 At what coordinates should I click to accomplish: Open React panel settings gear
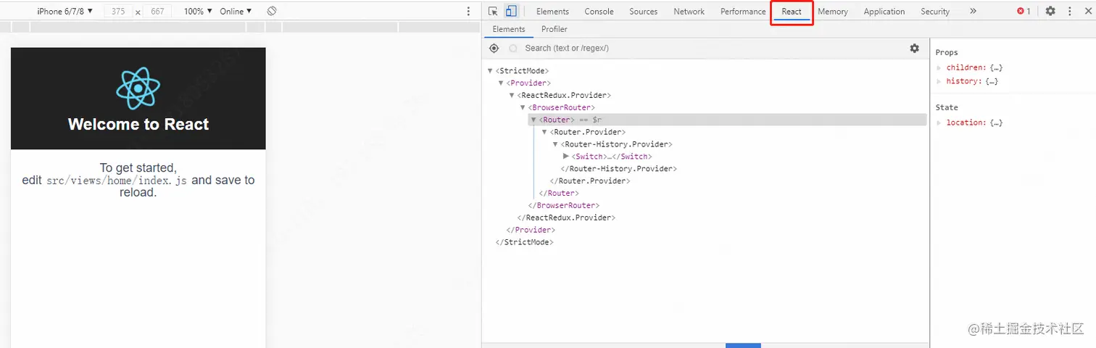(x=915, y=48)
